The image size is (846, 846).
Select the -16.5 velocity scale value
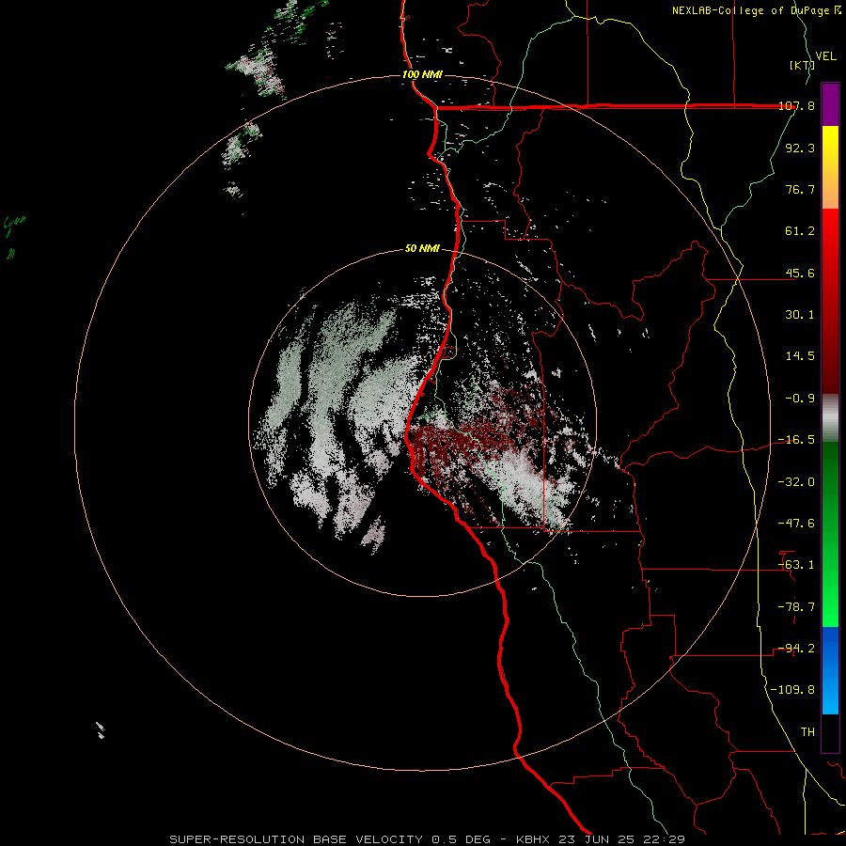pyautogui.click(x=797, y=440)
